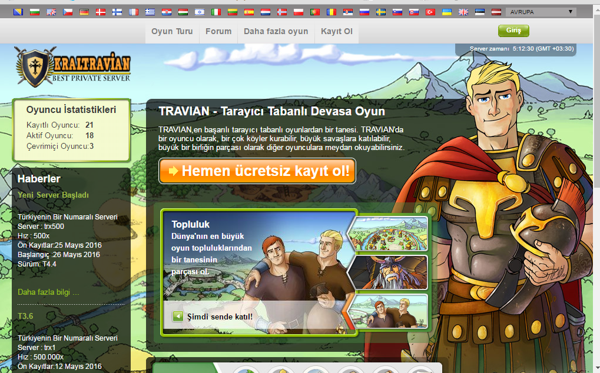
Task: Open the Yeni Server Başladı news link
Action: click(x=53, y=195)
